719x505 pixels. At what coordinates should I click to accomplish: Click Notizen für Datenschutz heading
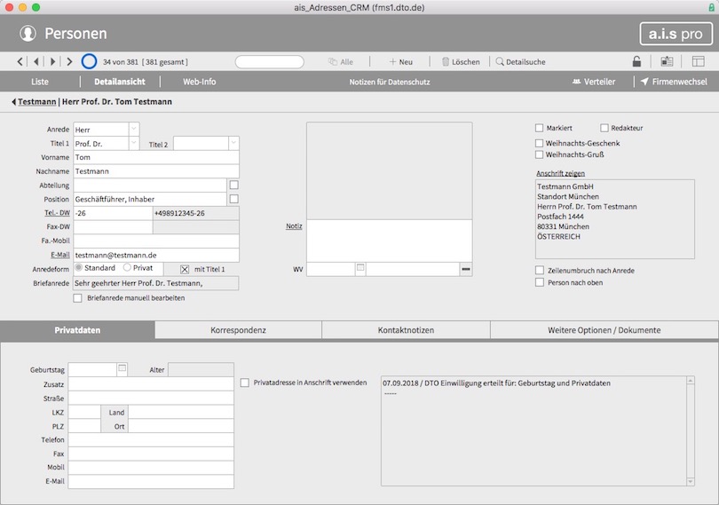390,83
